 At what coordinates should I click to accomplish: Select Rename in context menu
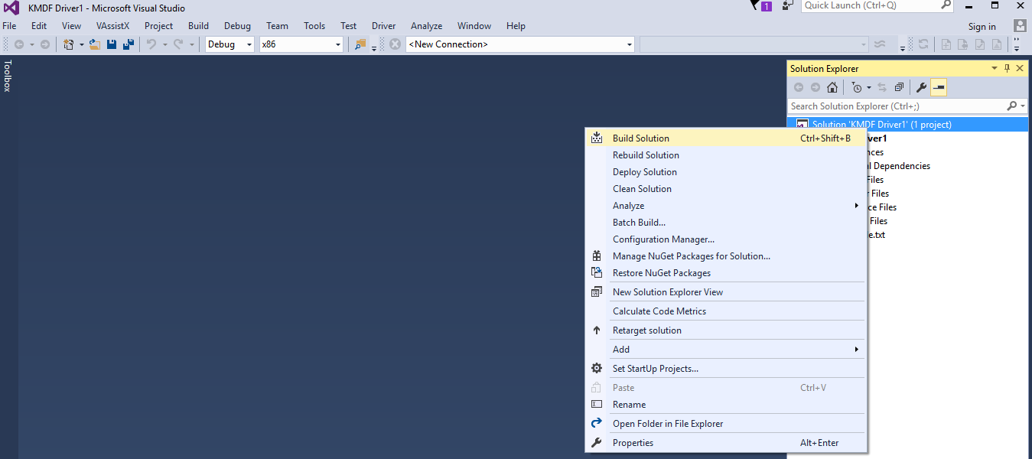click(x=725, y=405)
